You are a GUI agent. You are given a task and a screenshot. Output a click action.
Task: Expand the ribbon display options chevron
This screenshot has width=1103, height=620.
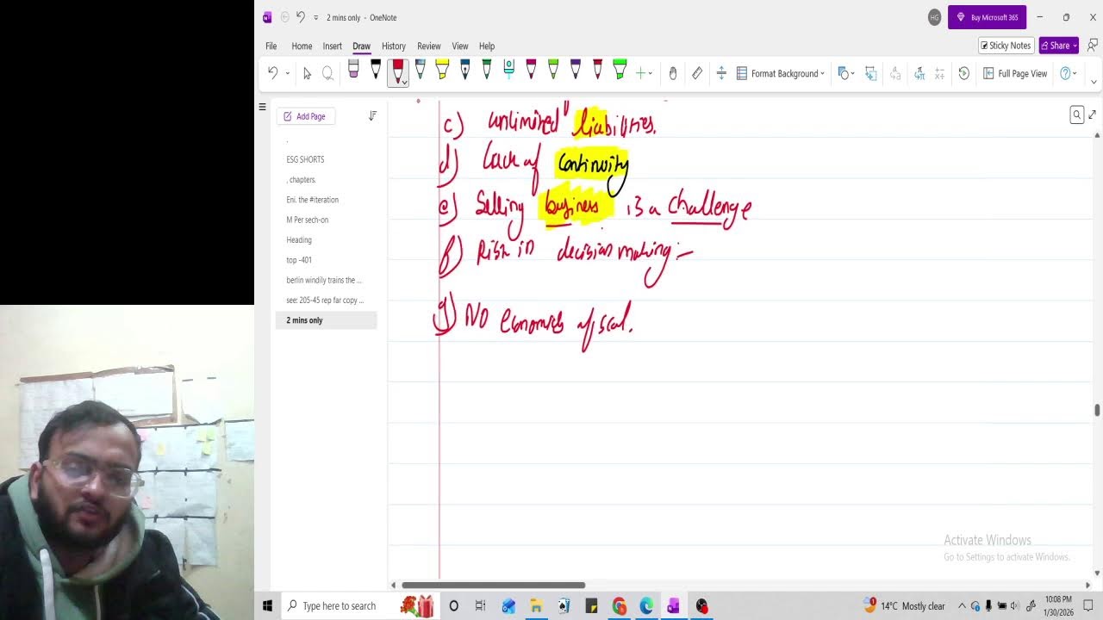click(x=1094, y=82)
